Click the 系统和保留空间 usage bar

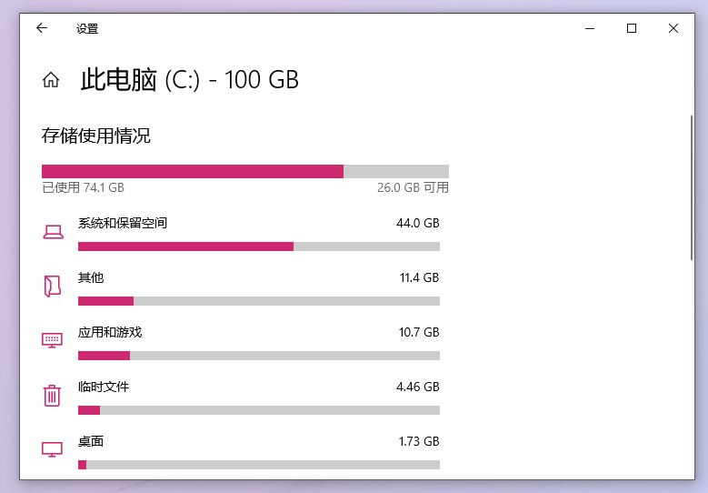coord(259,246)
